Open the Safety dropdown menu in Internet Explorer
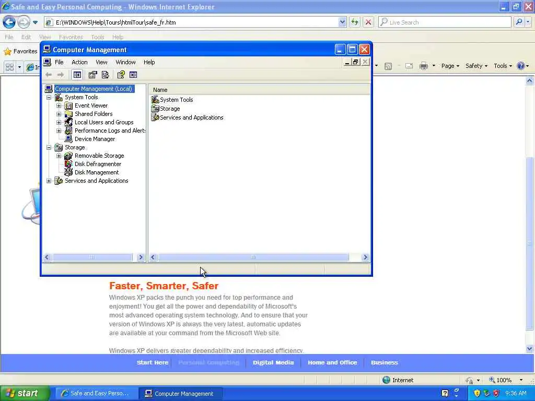 (x=476, y=66)
